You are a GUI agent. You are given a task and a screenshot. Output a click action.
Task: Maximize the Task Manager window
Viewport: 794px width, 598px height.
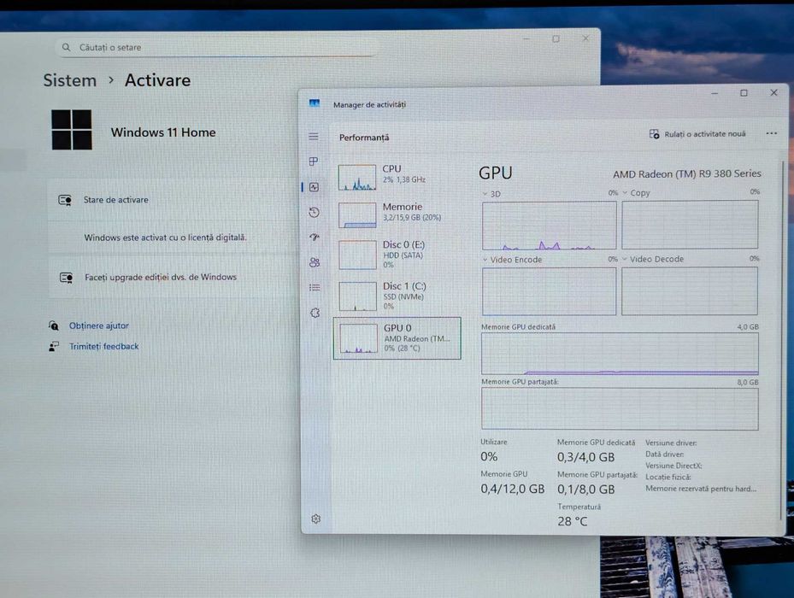click(x=744, y=92)
